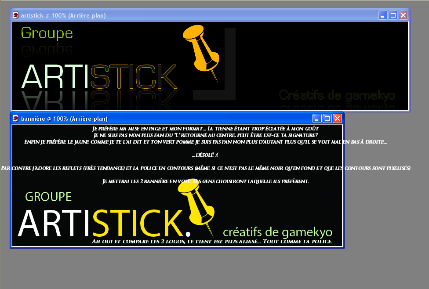The height and width of the screenshot is (289, 429).
Task: Click the artistick window document icon
Action: (x=16, y=15)
